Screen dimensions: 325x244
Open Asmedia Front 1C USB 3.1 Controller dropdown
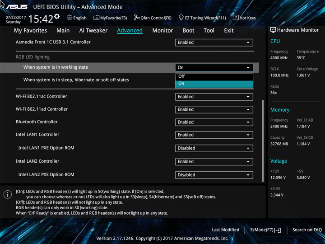click(x=214, y=42)
